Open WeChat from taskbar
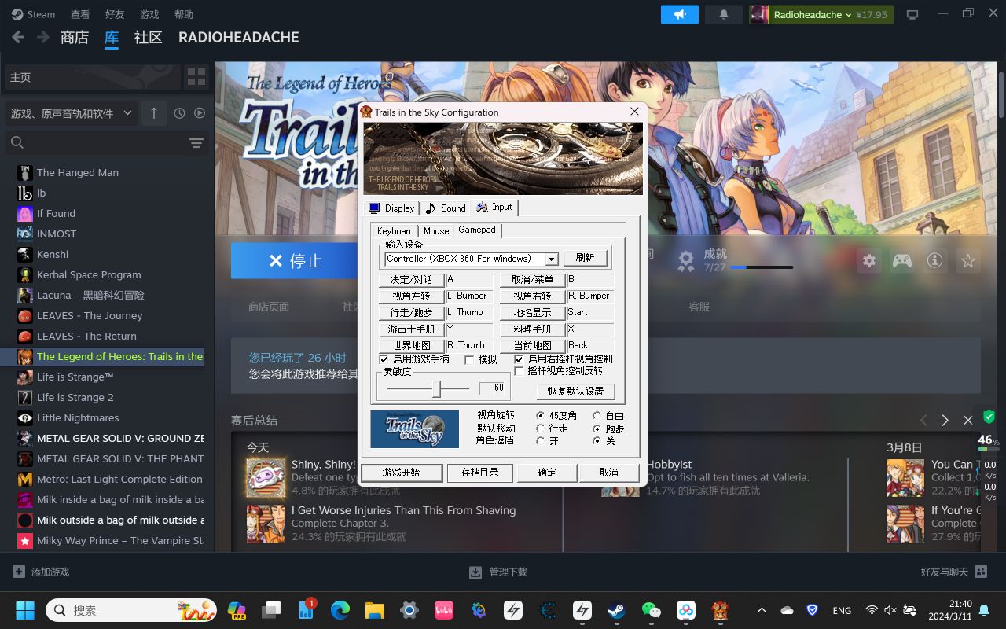Image resolution: width=1006 pixels, height=629 pixels. 651,610
